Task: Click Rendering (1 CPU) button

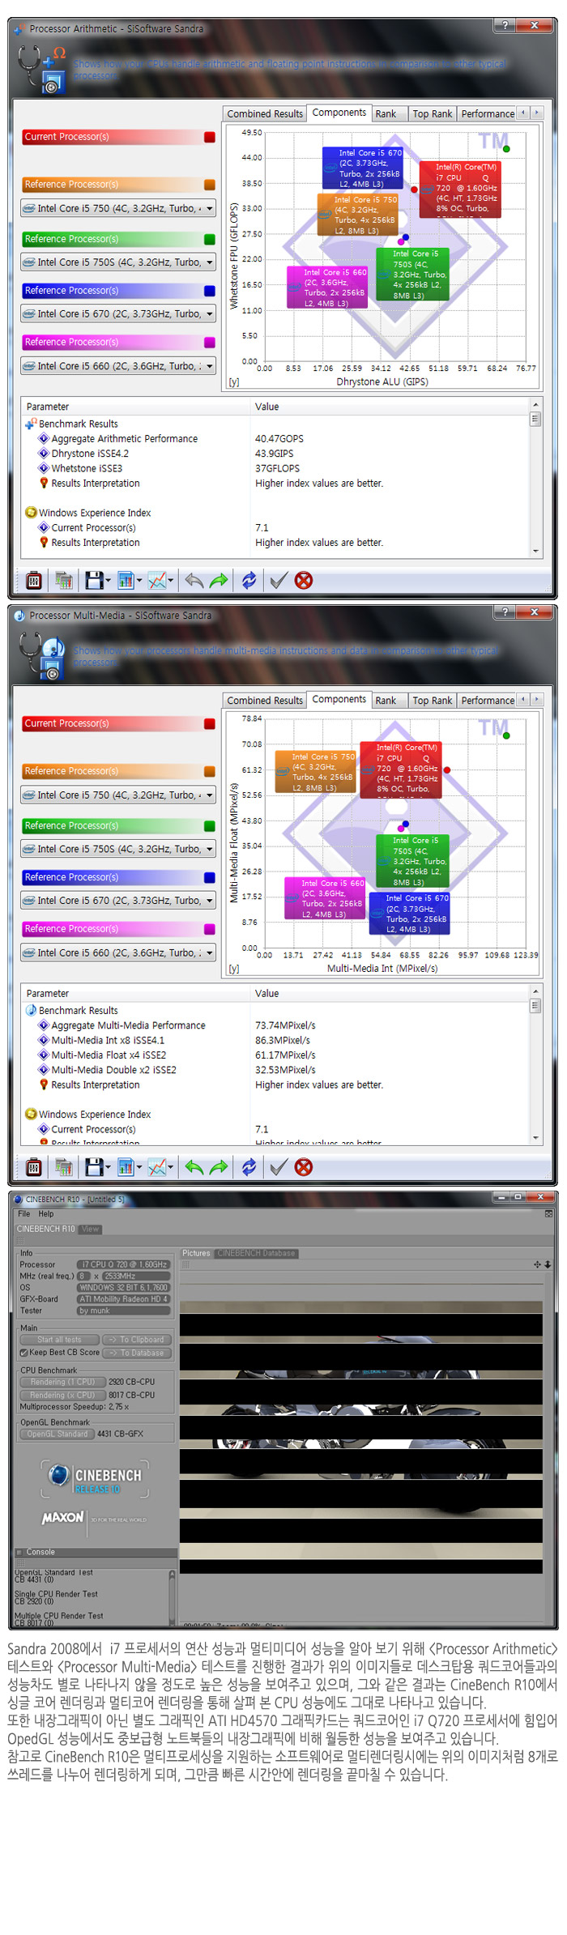Action: tap(62, 1381)
